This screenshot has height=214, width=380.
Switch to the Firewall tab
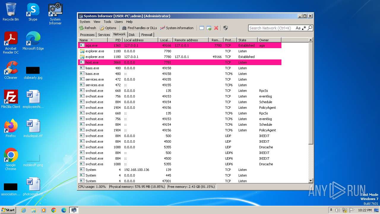point(147,35)
